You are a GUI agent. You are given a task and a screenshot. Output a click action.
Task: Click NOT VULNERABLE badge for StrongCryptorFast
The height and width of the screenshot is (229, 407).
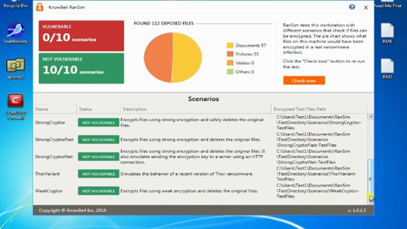[x=99, y=140]
